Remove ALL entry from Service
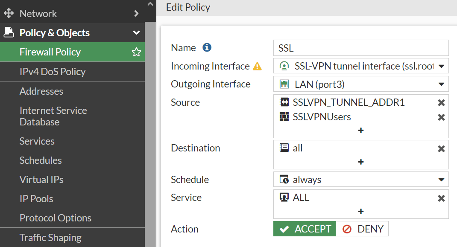 click(442, 198)
